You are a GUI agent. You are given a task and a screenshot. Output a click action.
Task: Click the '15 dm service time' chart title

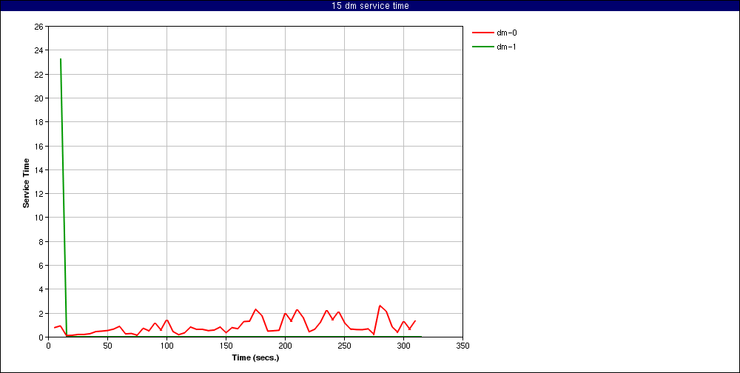pyautogui.click(x=370, y=6)
